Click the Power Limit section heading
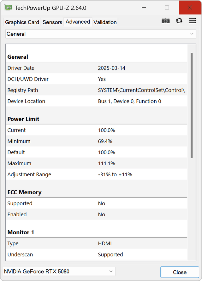Viewport: 202px width, 281px height. (x=23, y=119)
